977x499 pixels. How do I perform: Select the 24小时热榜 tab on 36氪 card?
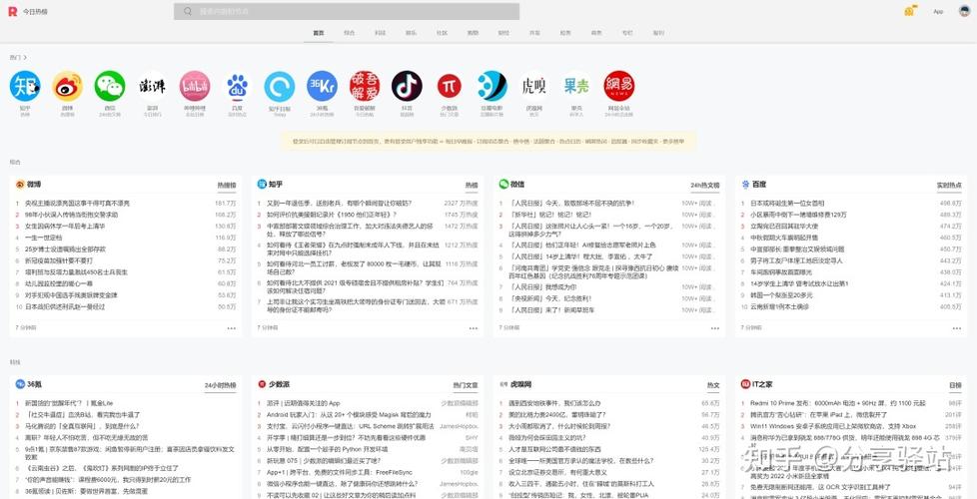[x=221, y=386]
